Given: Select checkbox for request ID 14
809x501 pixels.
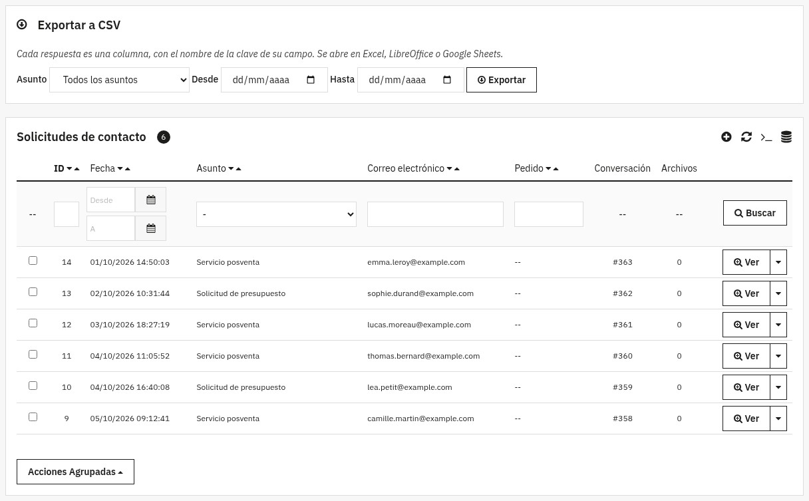Looking at the screenshot, I should coord(33,261).
